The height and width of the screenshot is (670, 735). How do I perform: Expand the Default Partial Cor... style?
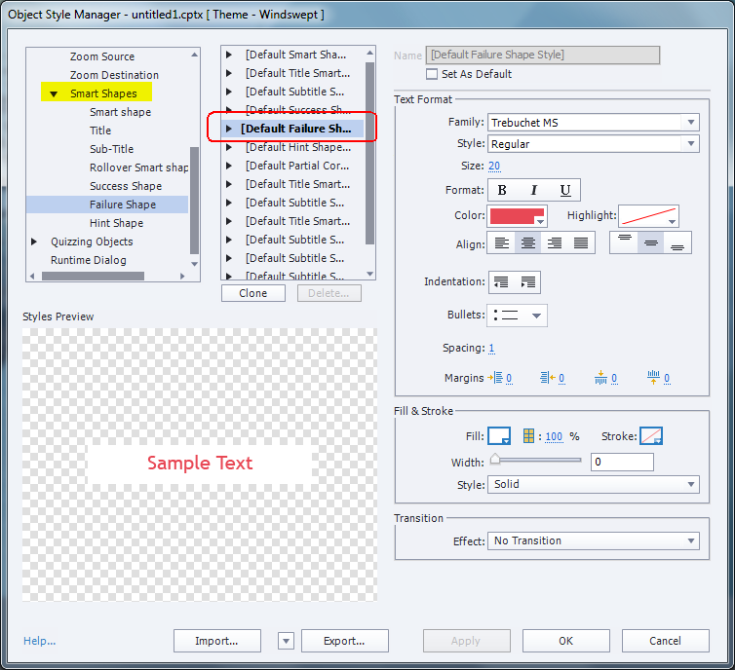click(x=229, y=166)
